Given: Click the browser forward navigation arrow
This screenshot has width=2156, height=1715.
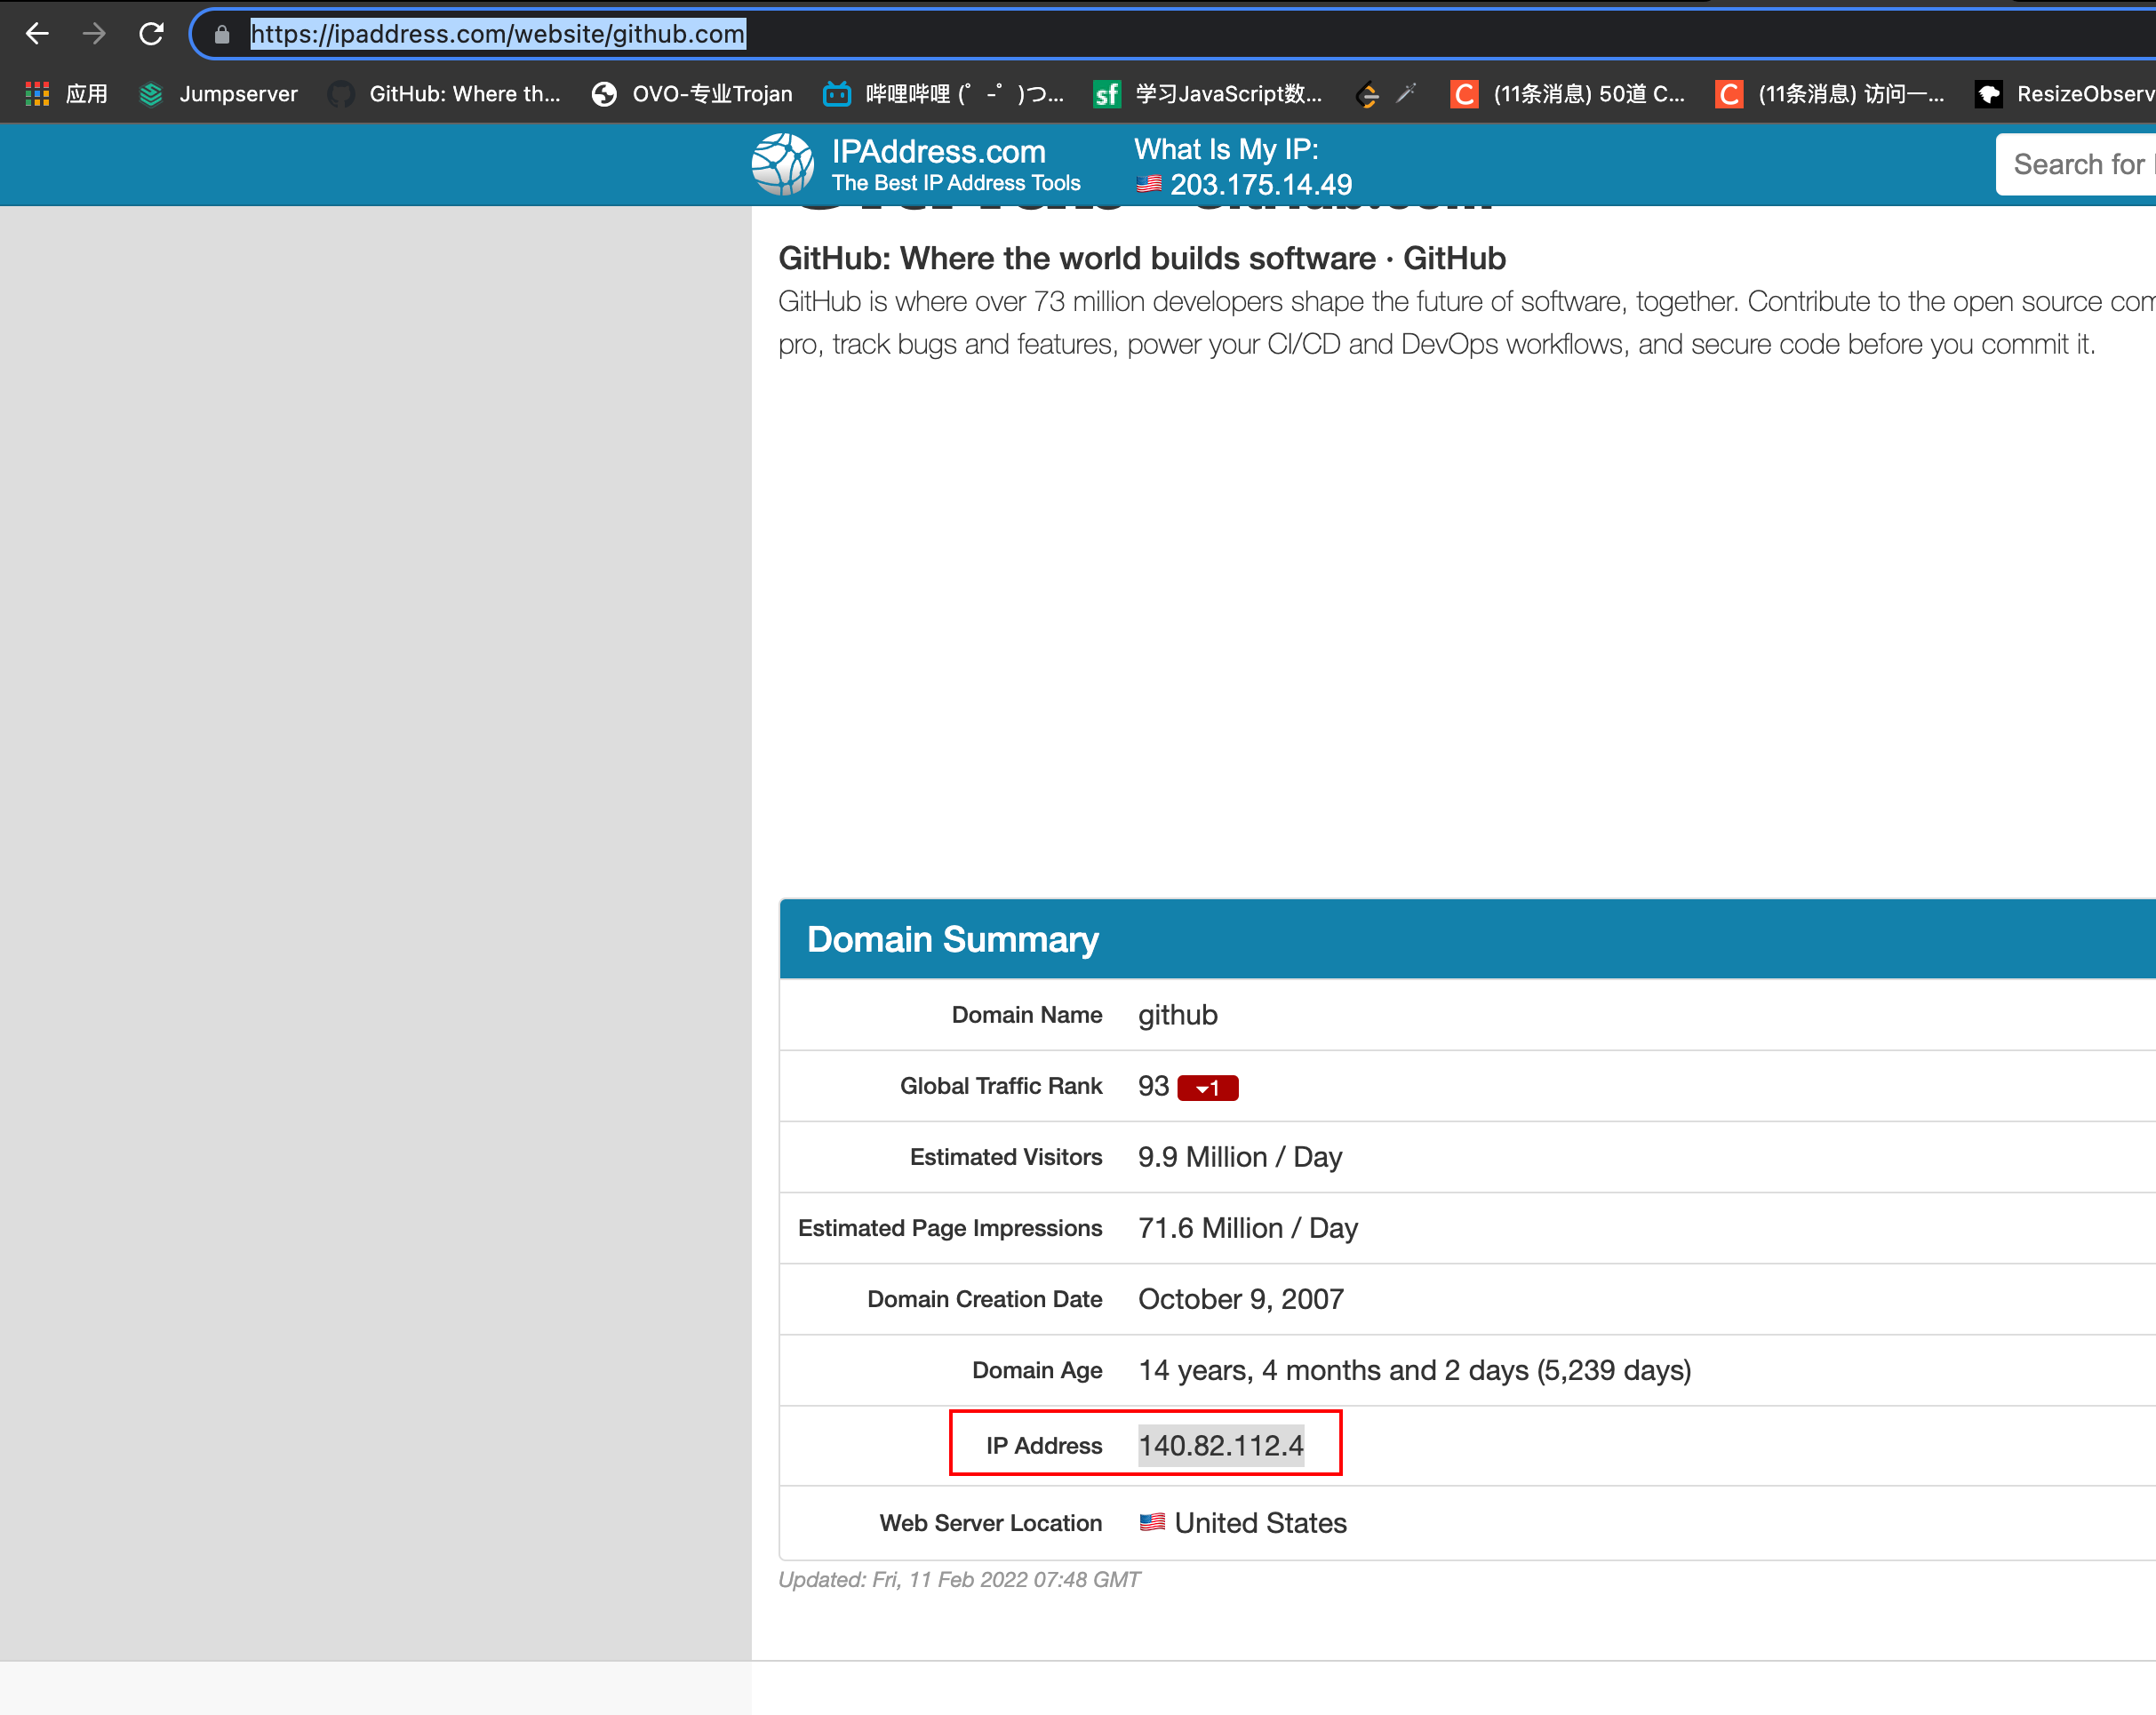Looking at the screenshot, I should tap(95, 33).
